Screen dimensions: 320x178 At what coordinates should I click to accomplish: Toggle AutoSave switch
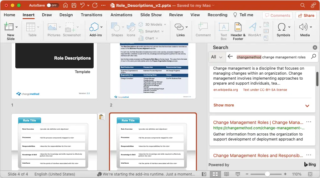[53, 5]
